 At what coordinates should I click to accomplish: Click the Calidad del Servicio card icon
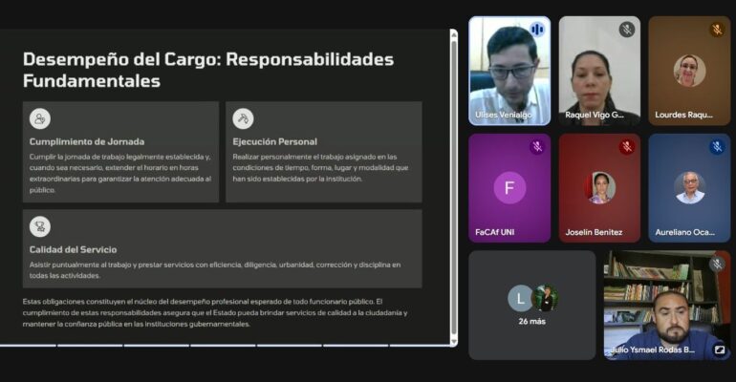tap(40, 227)
